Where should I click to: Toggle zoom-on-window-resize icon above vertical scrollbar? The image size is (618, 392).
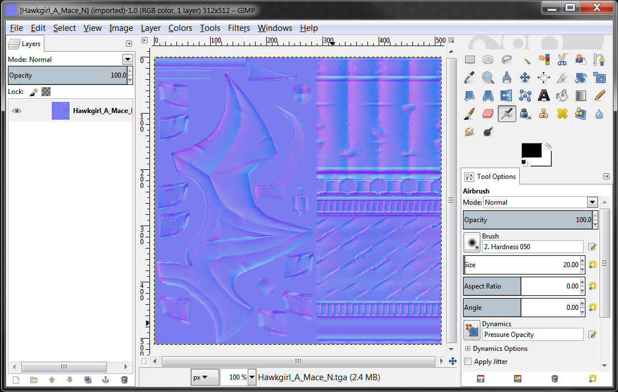pos(451,40)
